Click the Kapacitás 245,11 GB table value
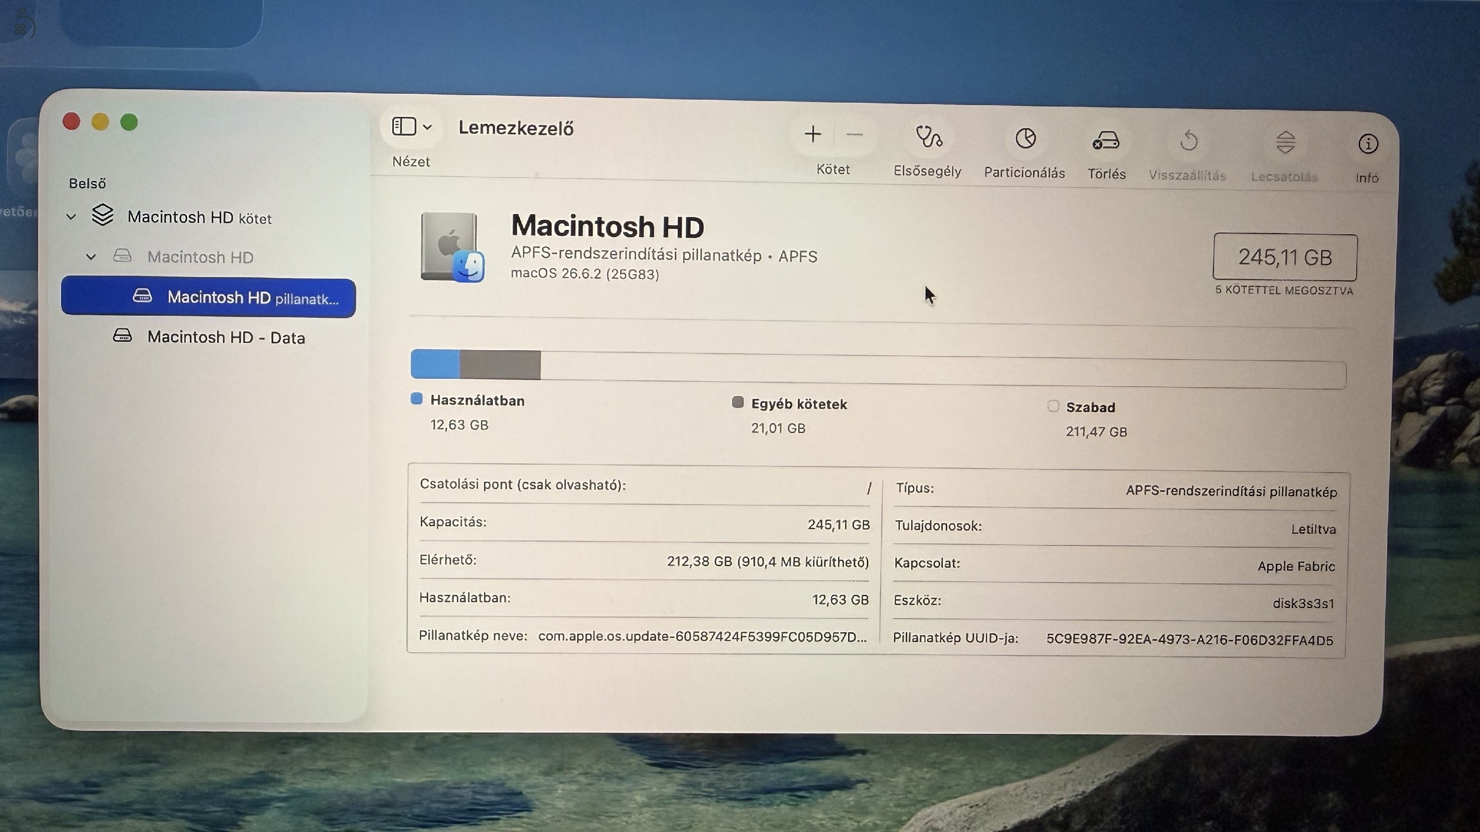The image size is (1480, 832). (839, 524)
